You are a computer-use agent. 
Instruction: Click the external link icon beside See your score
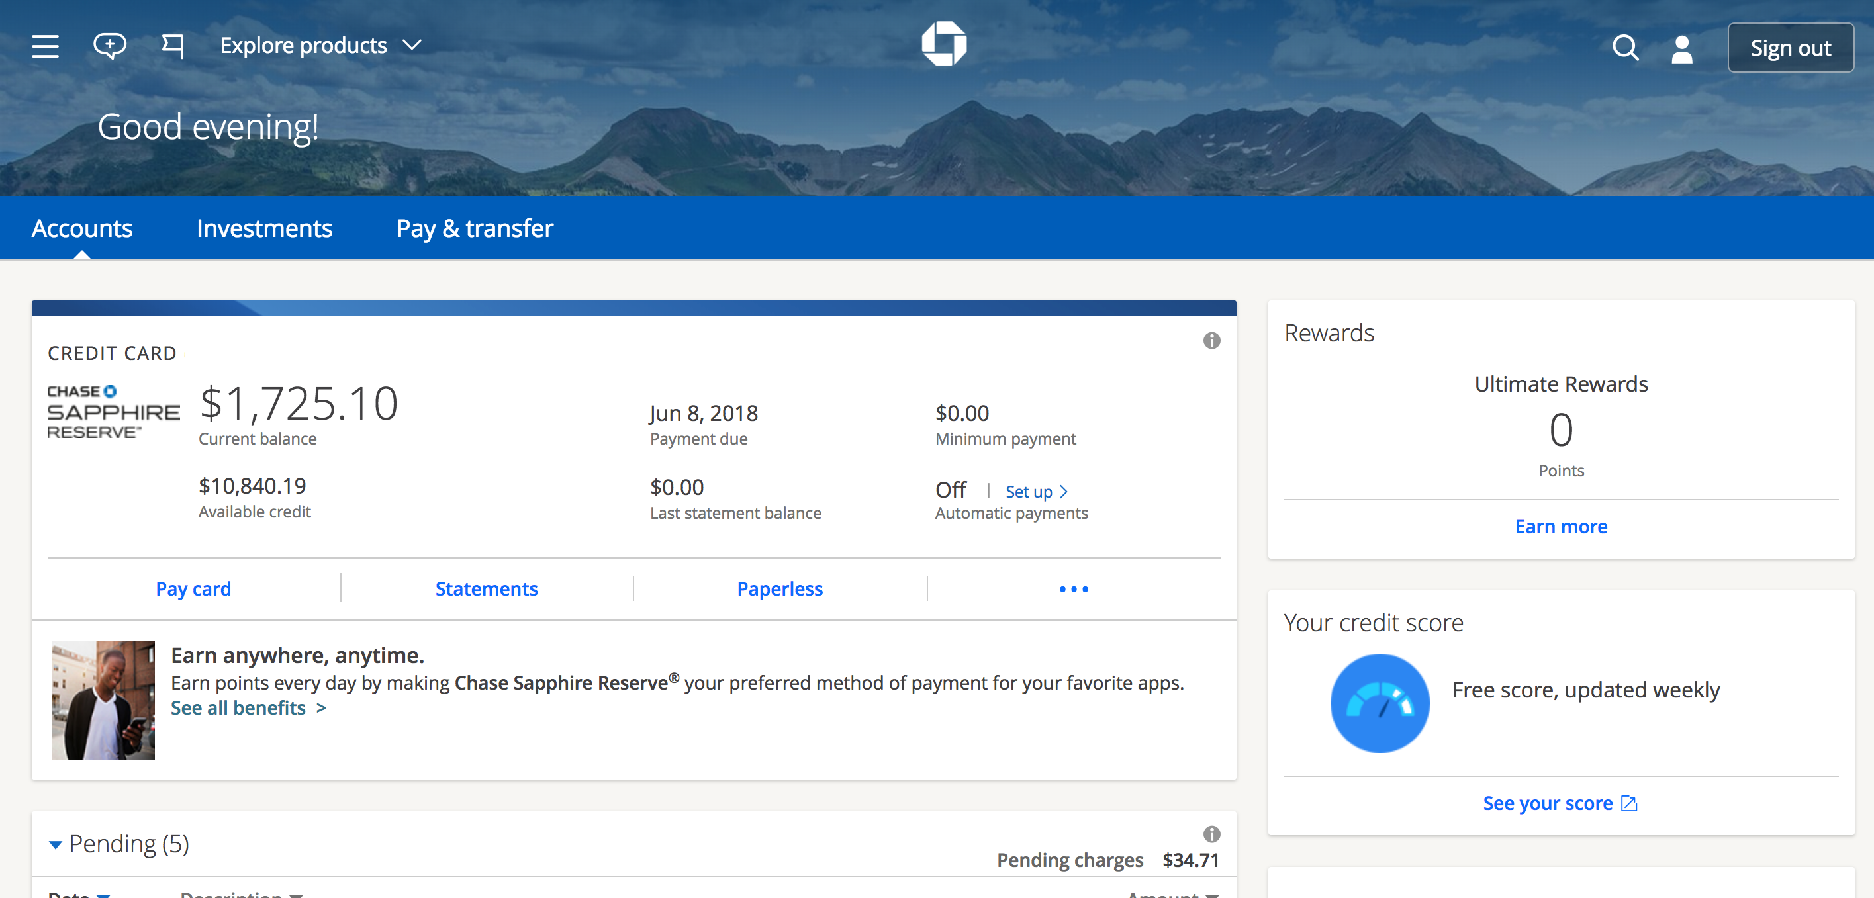click(1630, 803)
